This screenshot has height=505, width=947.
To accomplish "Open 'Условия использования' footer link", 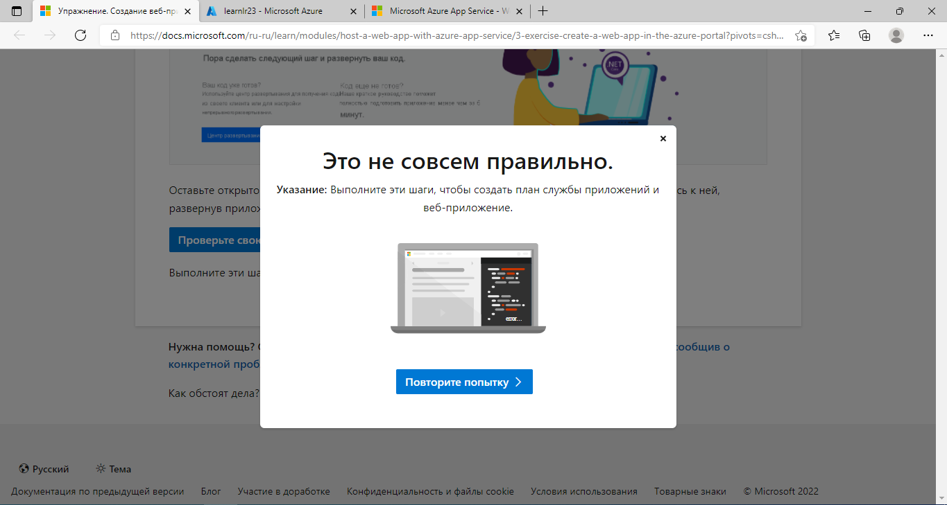I will (584, 491).
